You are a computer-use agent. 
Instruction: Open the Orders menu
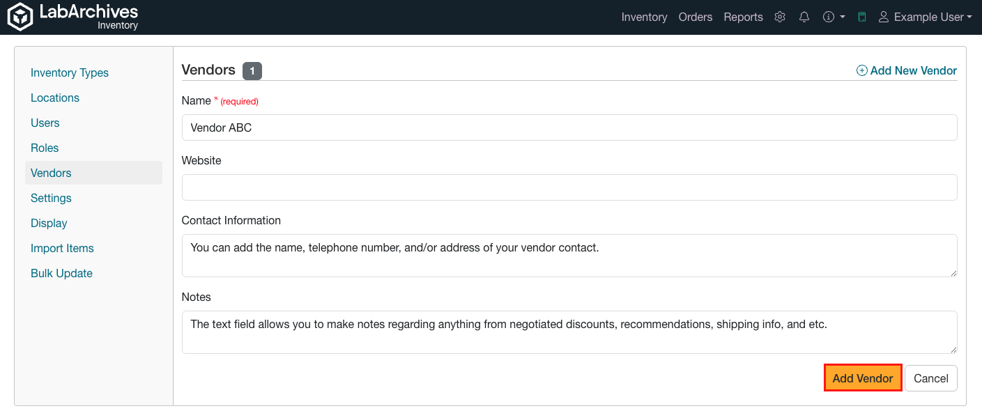695,16
